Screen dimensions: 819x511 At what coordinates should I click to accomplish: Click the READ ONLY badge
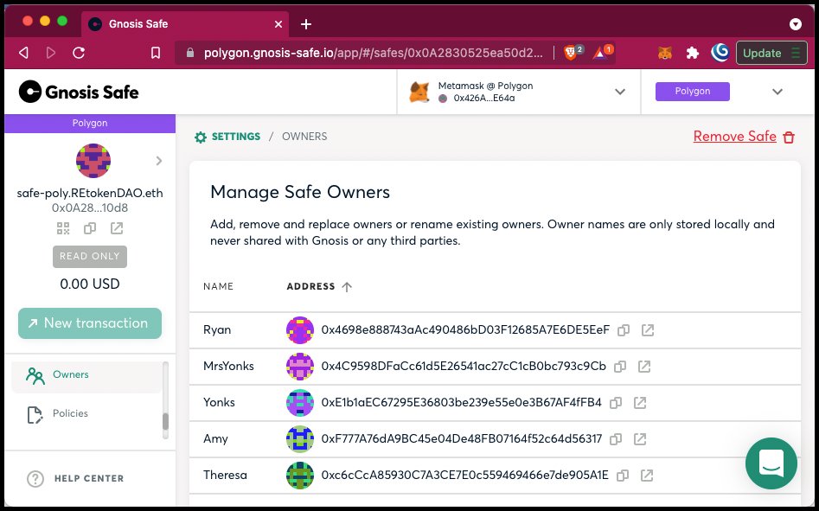point(90,256)
